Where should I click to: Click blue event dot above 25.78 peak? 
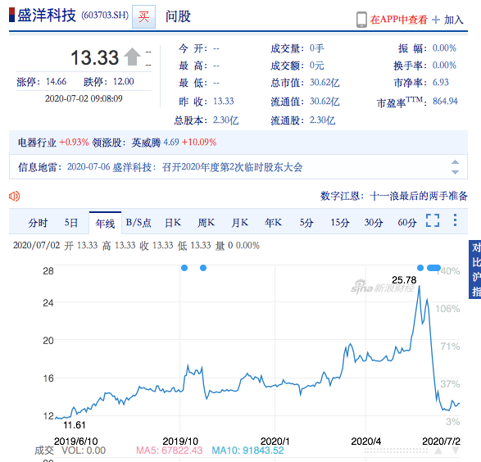coord(420,268)
